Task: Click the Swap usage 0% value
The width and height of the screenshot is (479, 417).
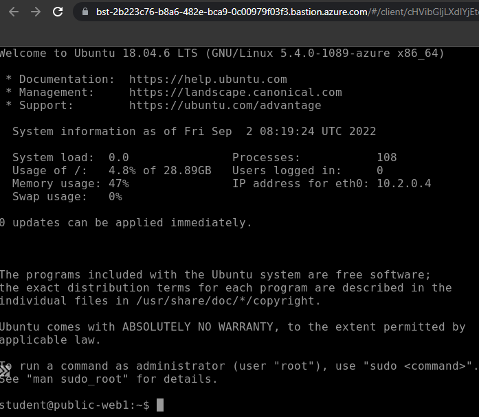Action: (115, 196)
